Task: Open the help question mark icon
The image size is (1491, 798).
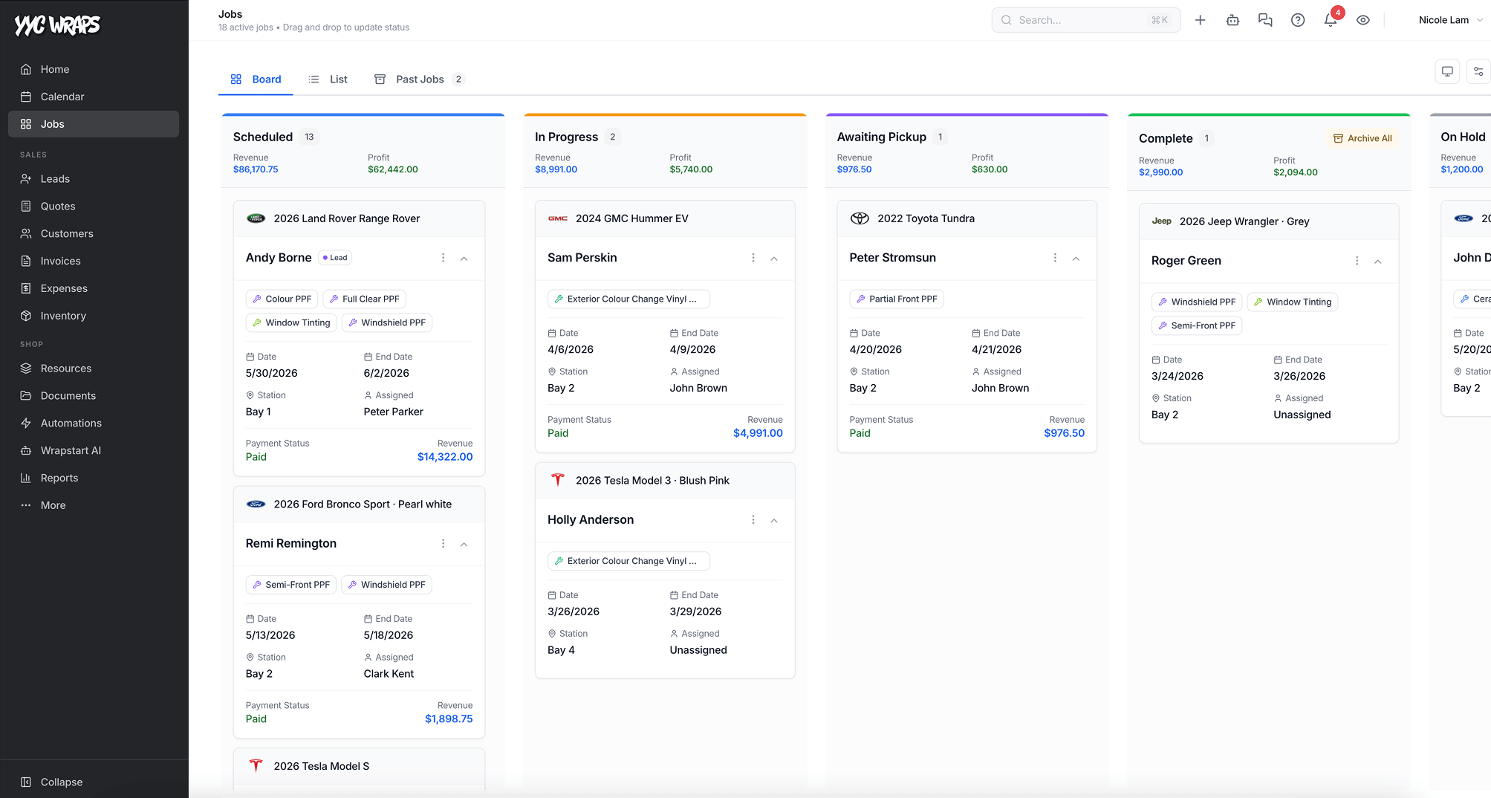Action: (1298, 20)
